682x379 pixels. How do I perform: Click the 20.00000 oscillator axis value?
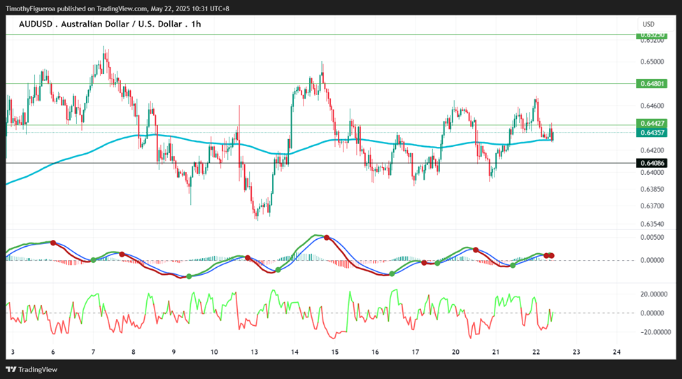point(654,294)
